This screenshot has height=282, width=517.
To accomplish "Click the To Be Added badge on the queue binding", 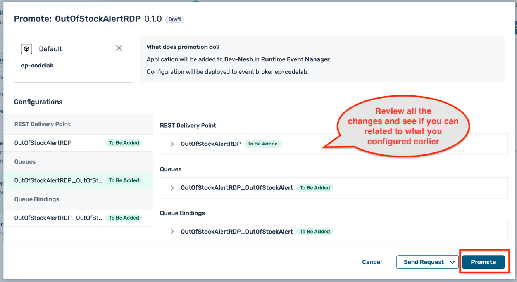I will click(x=314, y=231).
